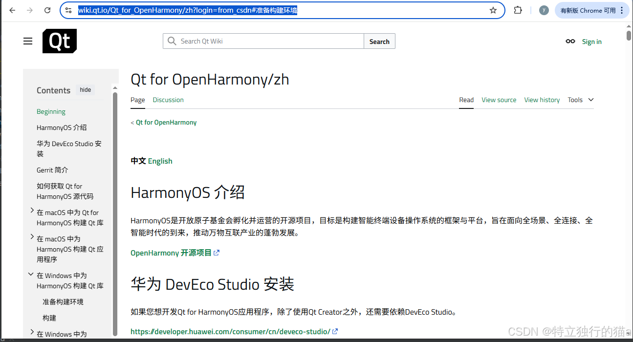Screen dimensions: 633x342
Task: Open 在 Windows 中为 HarmonyOS 构建 Qt 库 section
Action: click(x=70, y=280)
